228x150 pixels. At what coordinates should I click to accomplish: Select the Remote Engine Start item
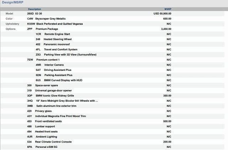[x=57, y=34]
